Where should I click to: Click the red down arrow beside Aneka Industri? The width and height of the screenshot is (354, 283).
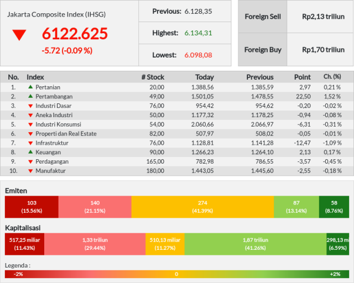click(x=30, y=115)
